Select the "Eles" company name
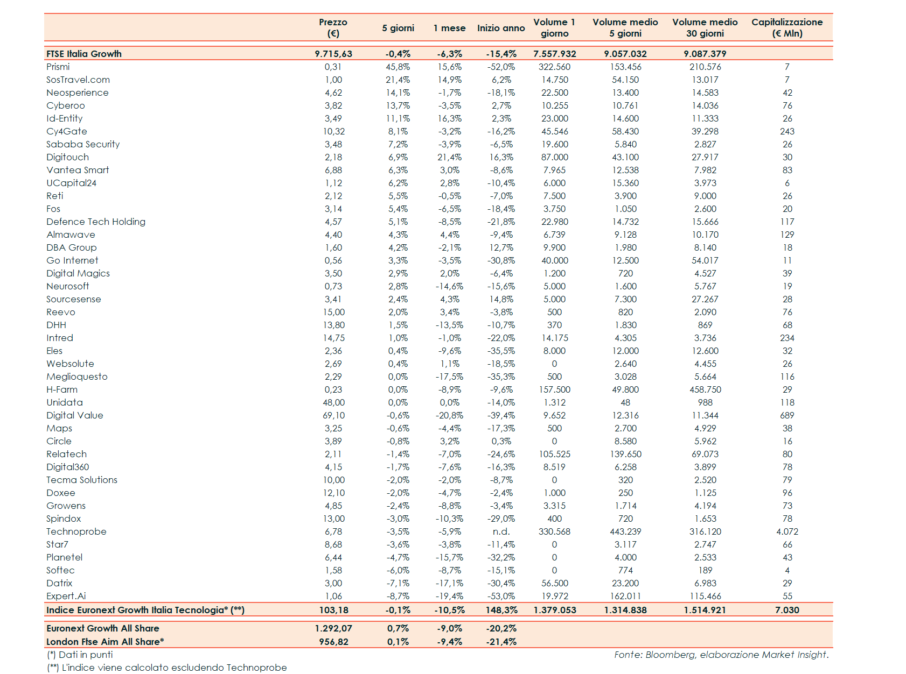This screenshot has height=674, width=906. (54, 351)
